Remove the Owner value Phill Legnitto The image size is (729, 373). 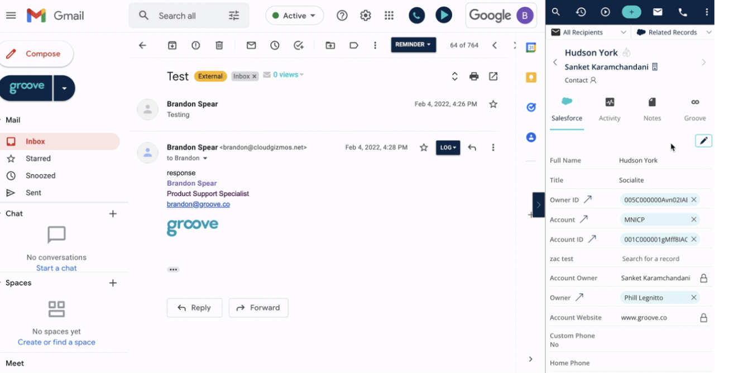tap(694, 297)
